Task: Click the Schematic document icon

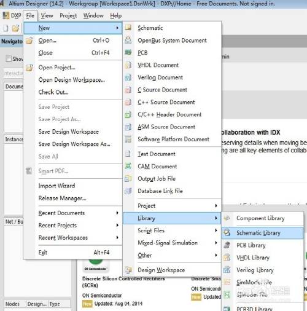Action: tap(128, 28)
